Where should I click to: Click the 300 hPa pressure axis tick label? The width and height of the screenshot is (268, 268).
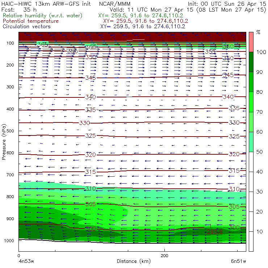tap(10, 87)
